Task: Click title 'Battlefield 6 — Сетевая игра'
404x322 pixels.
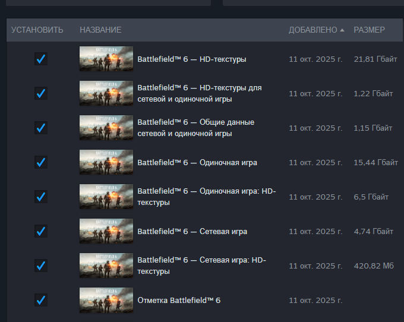Action: (x=192, y=231)
